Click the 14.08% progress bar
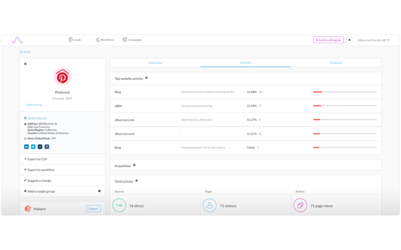401x250 pixels. pyautogui.click(x=345, y=92)
